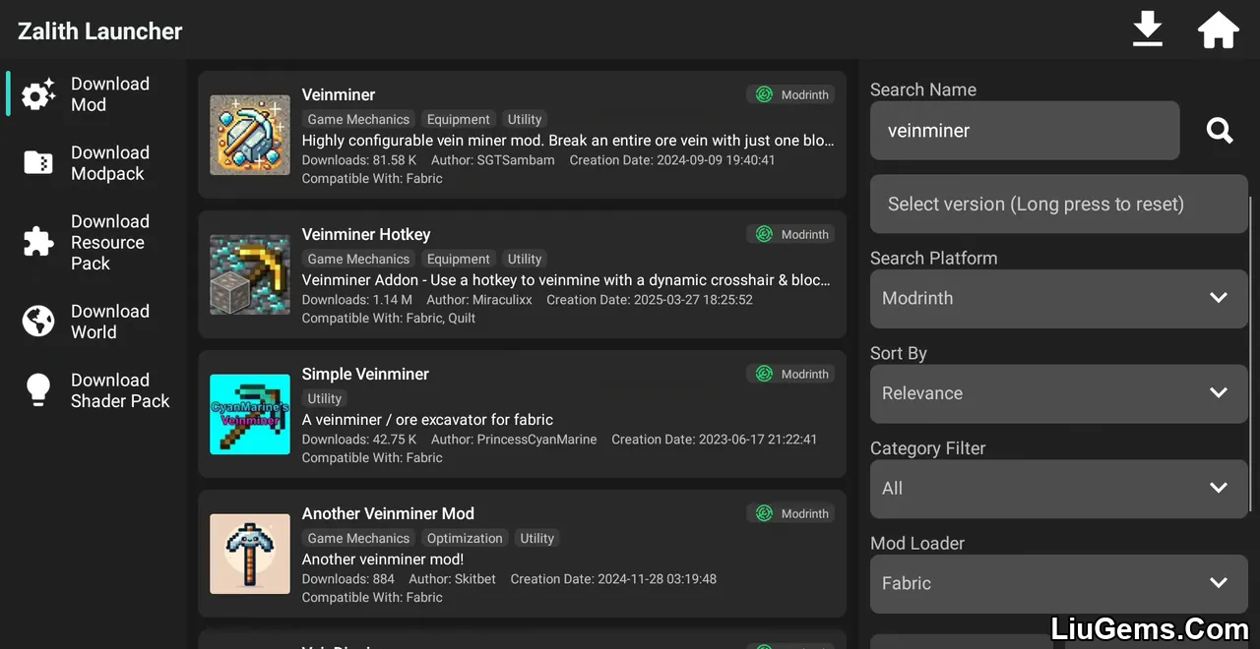The image size is (1260, 649).
Task: Click the Shader Pack lightbulb icon
Action: point(38,390)
